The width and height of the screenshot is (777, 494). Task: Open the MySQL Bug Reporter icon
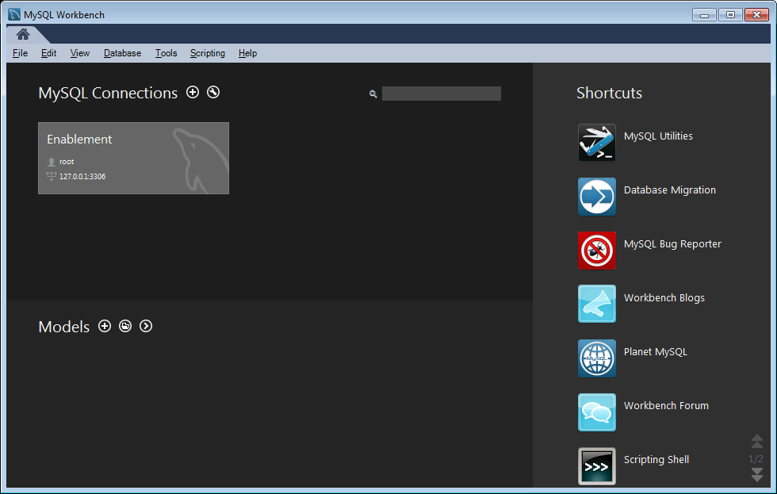click(x=596, y=251)
